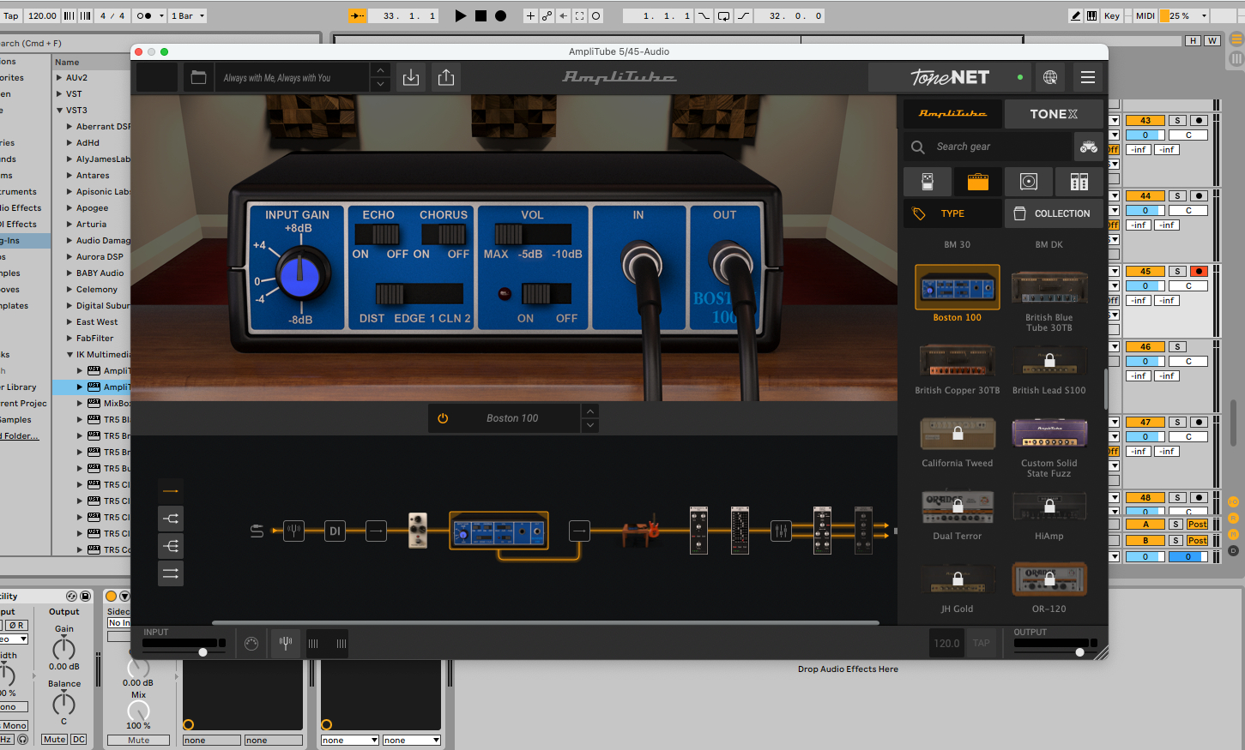Solo track 43 with its S button

1178,120
